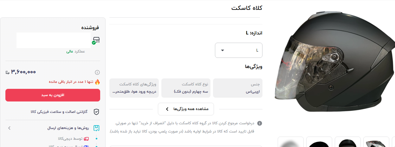Click the green verified seller badge
Viewport: 395px width, 147px height.
(x=94, y=43)
